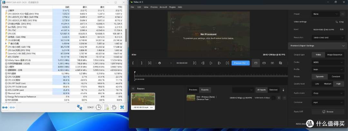
Task: Filter the list by All inputs
Action: 261,90
